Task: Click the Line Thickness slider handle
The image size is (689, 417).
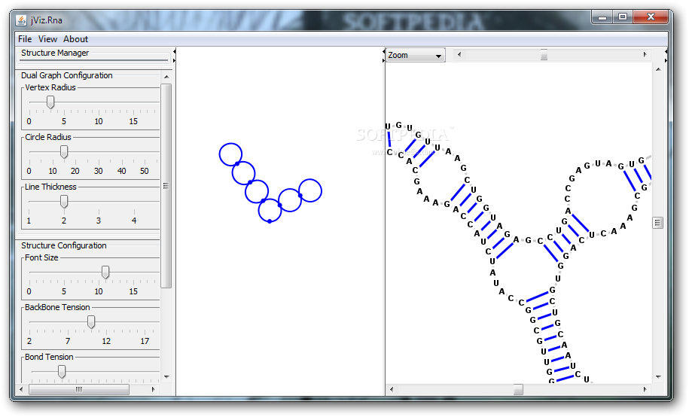Action: [64, 201]
